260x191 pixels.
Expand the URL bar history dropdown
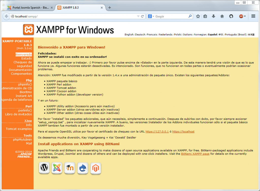tap(138, 16)
